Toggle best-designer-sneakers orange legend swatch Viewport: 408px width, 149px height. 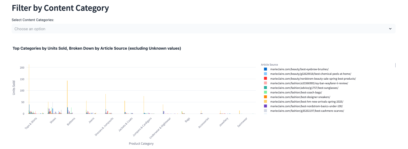(x=265, y=97)
